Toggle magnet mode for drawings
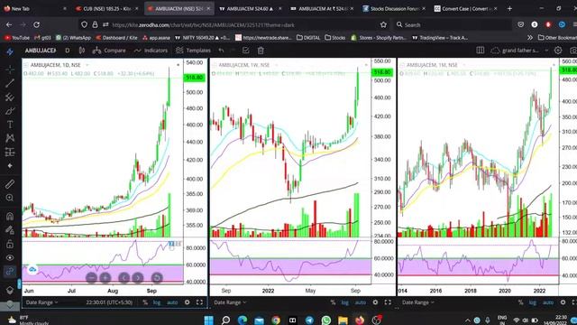Image resolution: width=577 pixels, height=325 pixels. 10,217
